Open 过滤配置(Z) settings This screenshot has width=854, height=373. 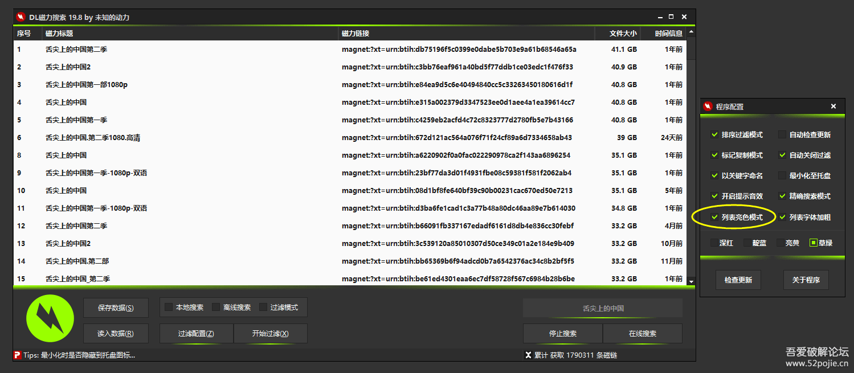click(196, 334)
